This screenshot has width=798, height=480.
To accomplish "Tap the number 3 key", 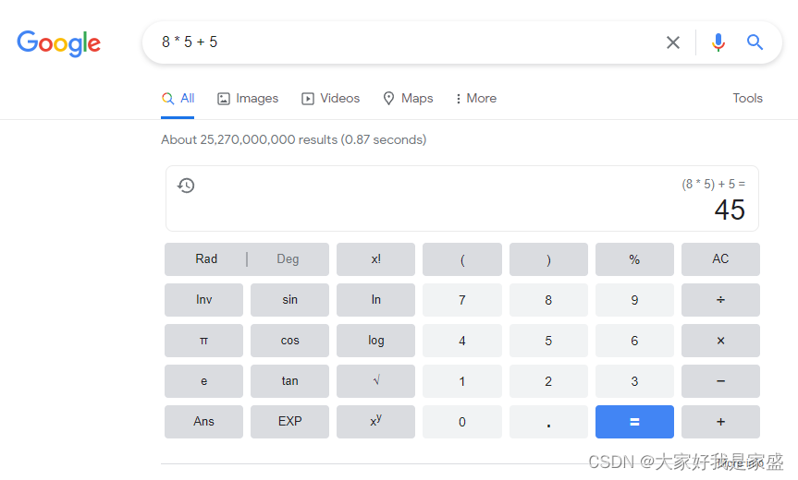I will tap(634, 381).
